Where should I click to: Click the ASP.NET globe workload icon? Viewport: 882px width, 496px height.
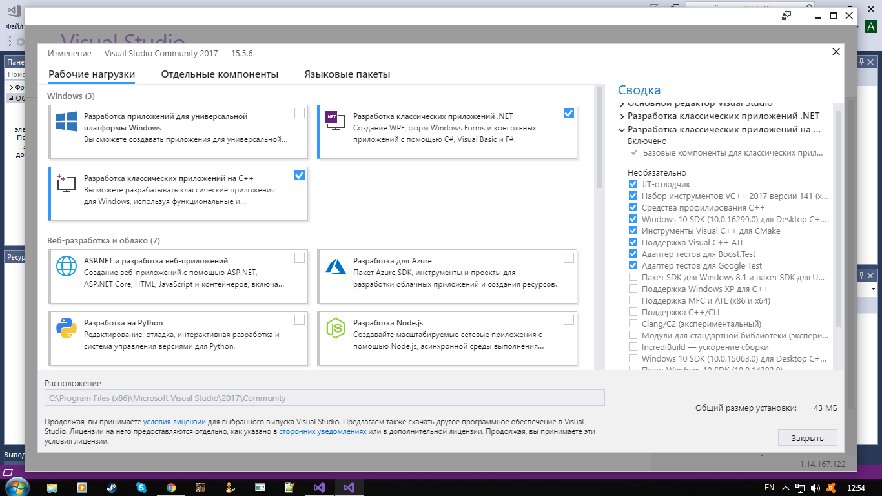(x=67, y=266)
